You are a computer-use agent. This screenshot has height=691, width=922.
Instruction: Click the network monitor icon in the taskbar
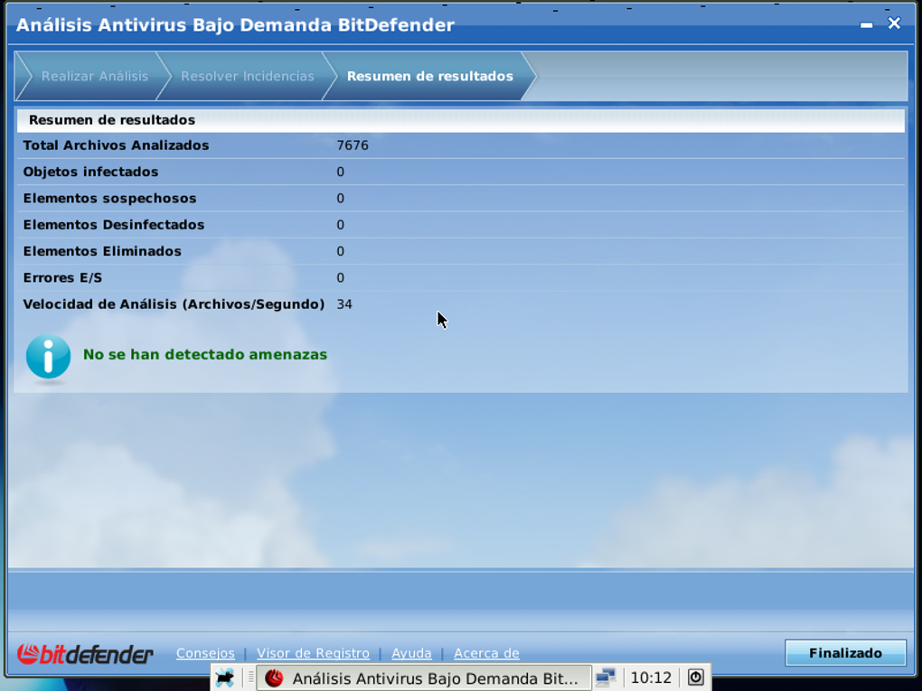point(605,677)
